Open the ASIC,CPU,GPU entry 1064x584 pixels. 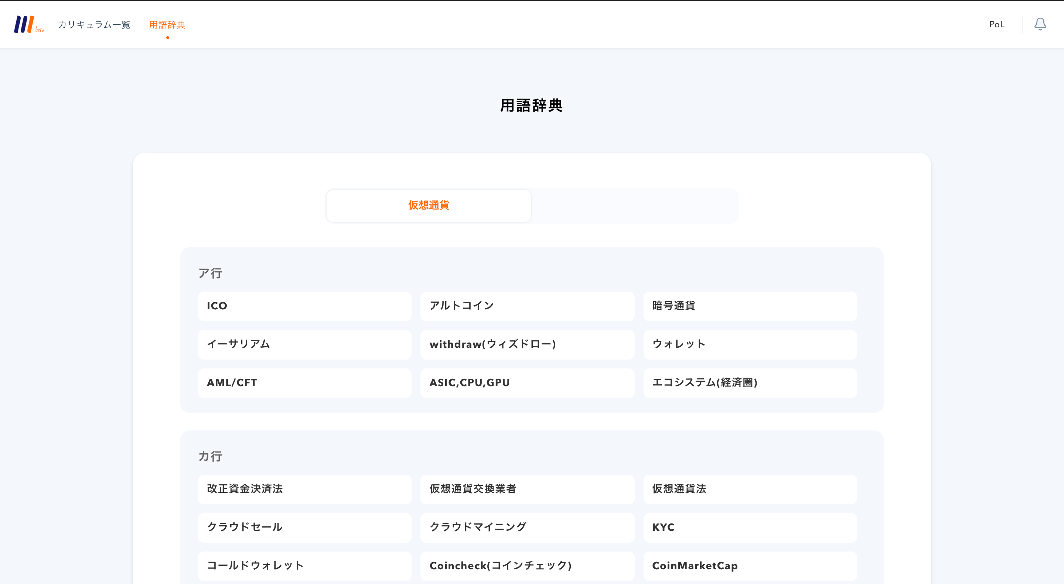[x=527, y=382]
